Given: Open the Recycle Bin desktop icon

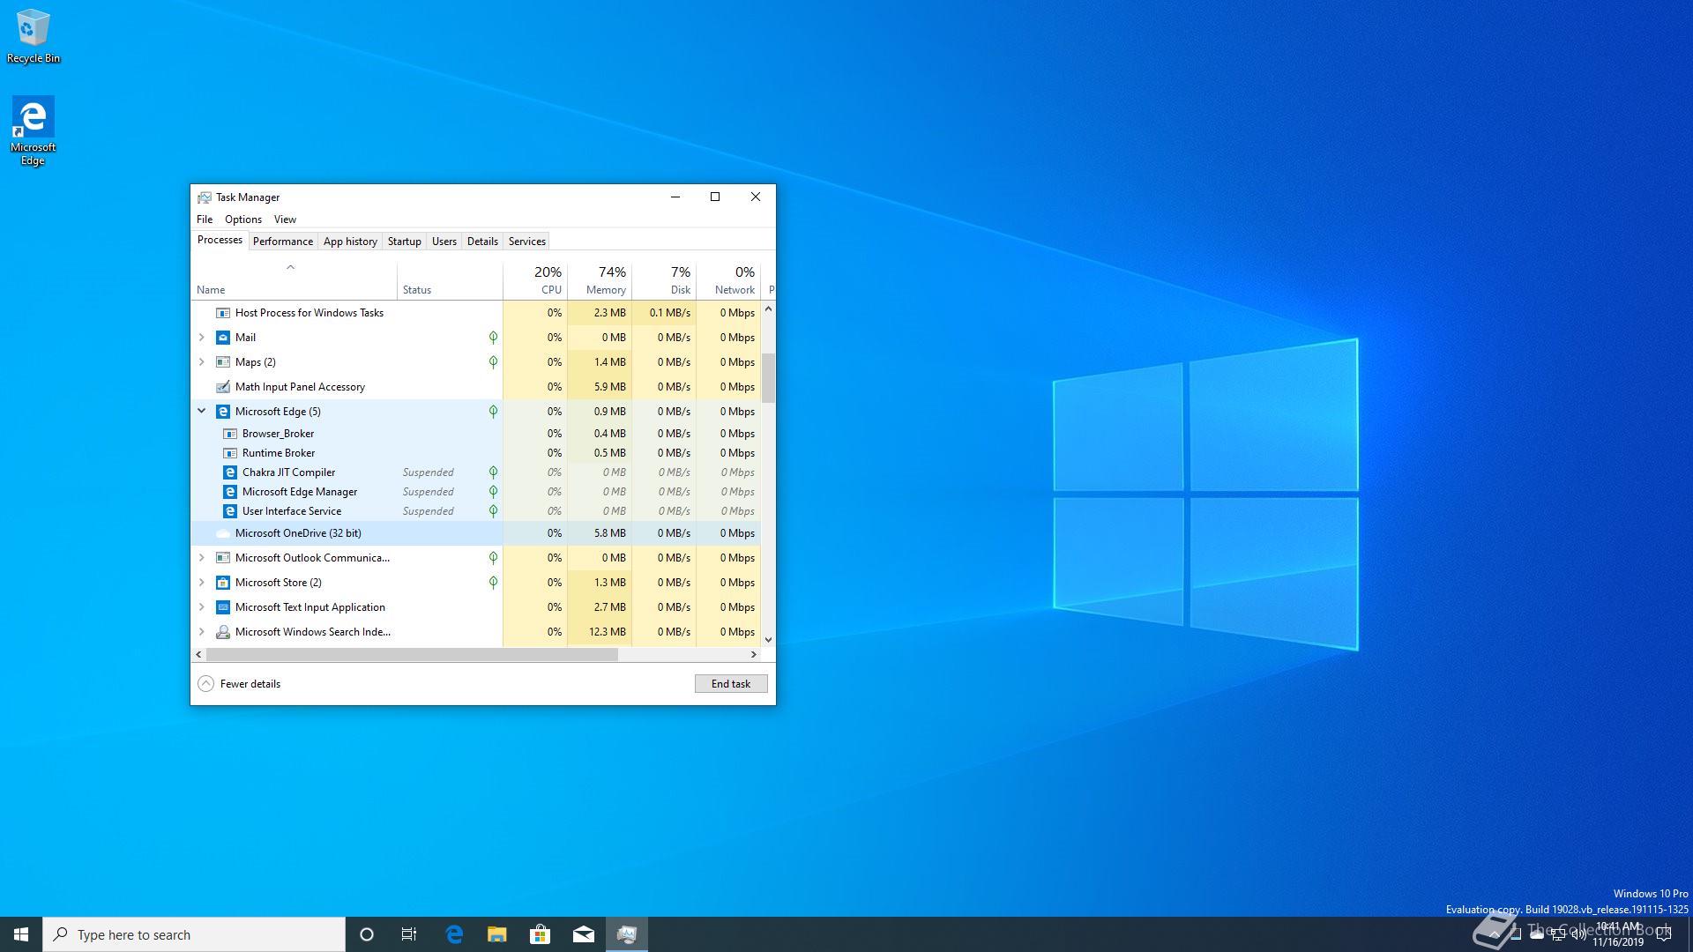Looking at the screenshot, I should (34, 36).
